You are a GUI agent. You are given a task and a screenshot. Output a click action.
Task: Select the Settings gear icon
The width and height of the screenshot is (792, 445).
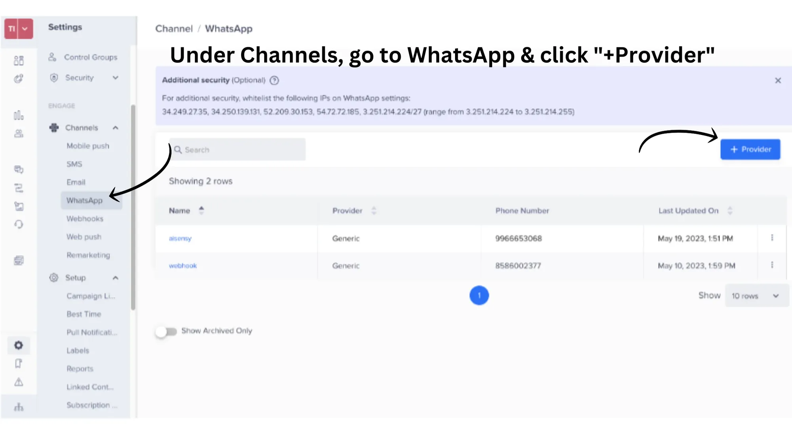pos(19,345)
